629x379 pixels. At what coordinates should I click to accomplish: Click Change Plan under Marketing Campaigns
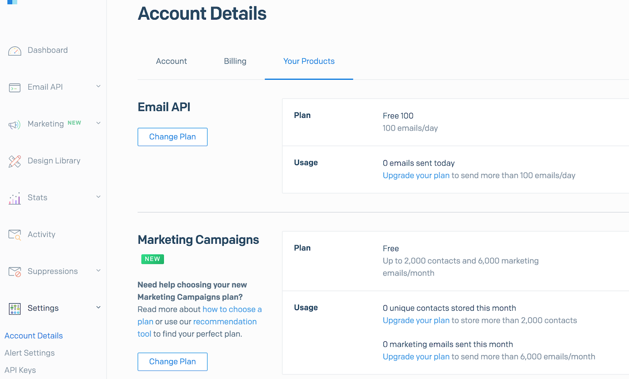tap(172, 362)
